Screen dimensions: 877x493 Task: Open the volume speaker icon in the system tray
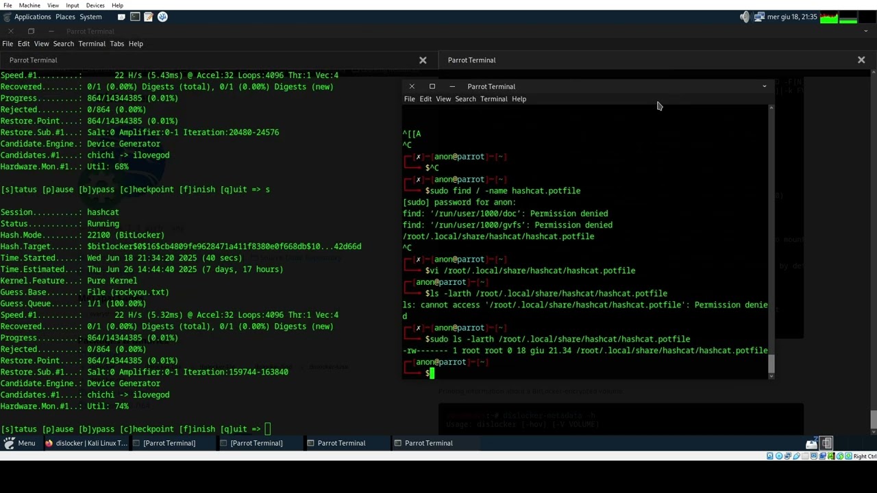[745, 16]
